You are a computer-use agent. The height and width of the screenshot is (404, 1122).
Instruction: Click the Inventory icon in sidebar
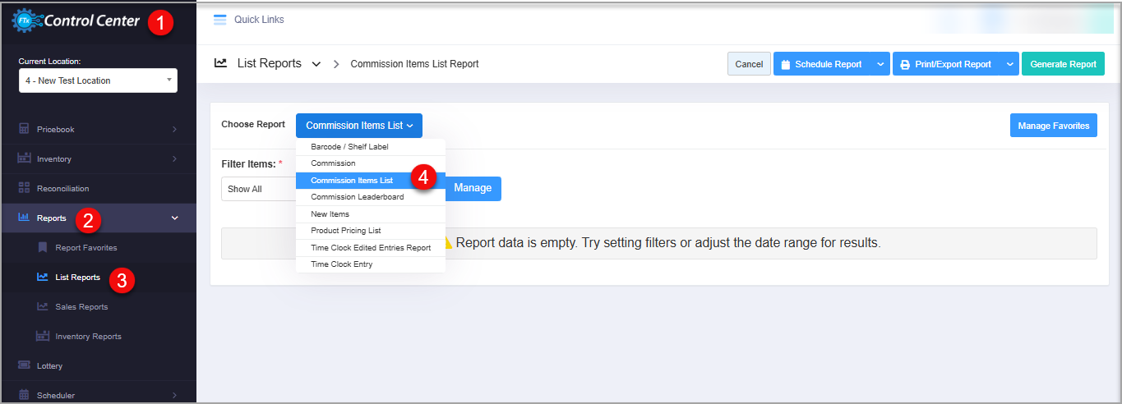click(24, 158)
